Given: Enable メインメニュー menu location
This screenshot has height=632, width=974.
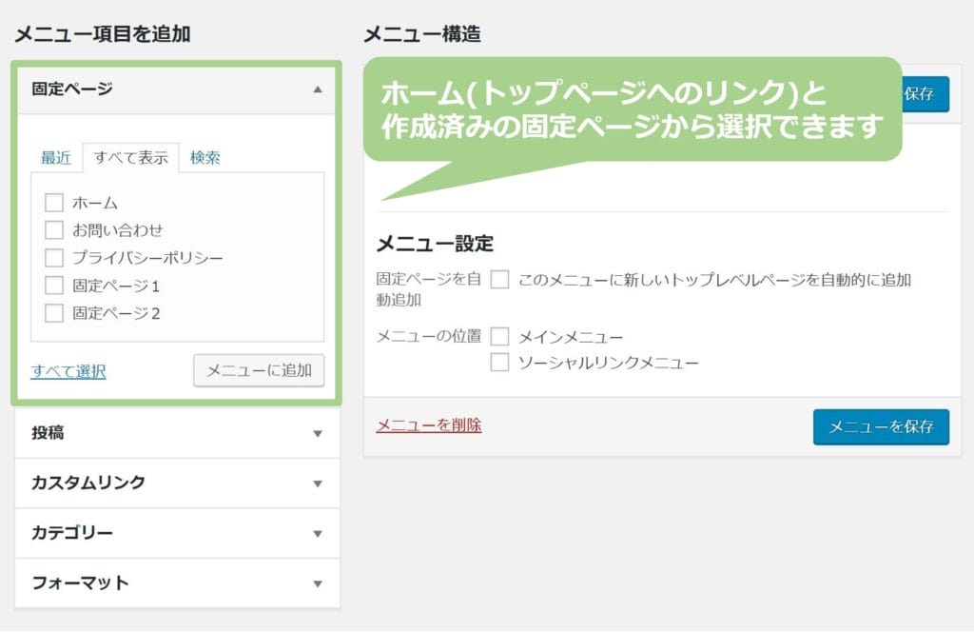Looking at the screenshot, I should (500, 337).
